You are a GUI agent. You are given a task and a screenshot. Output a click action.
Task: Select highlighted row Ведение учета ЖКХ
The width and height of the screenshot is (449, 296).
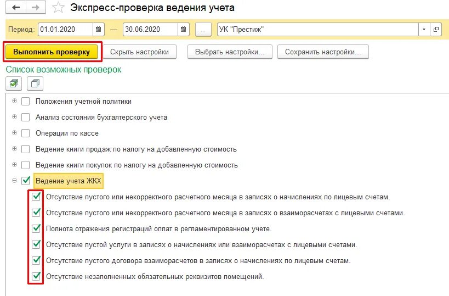pos(69,181)
